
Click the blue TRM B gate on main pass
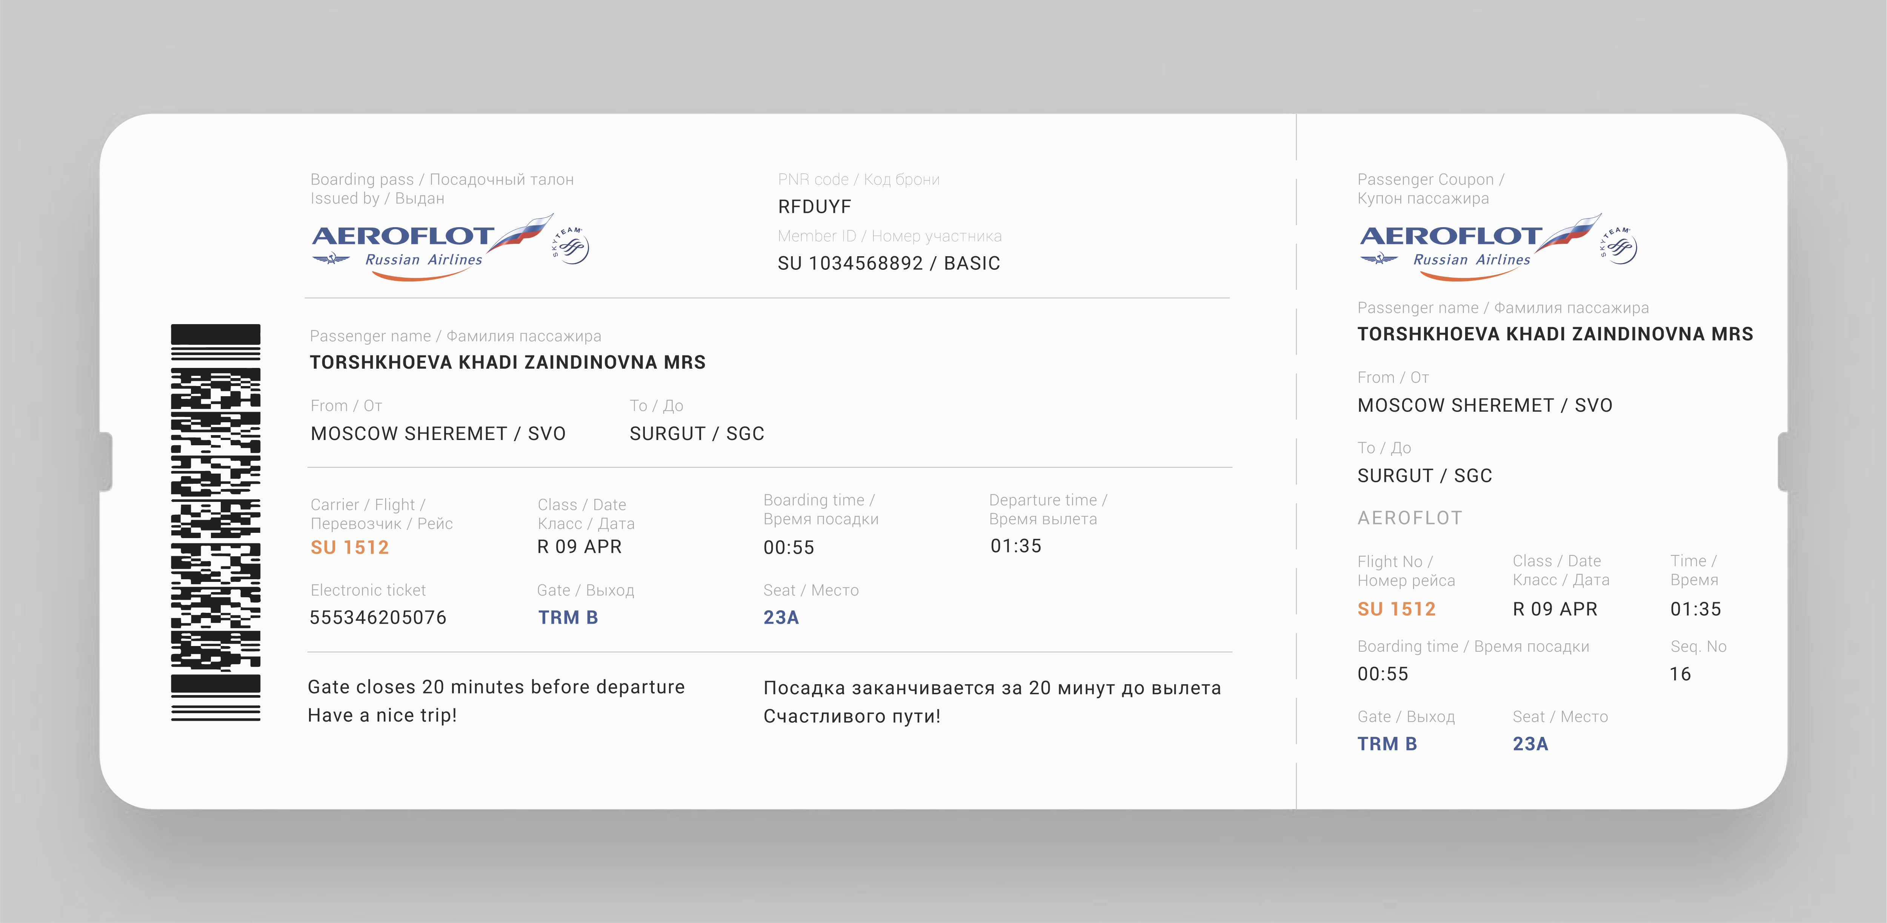(568, 617)
